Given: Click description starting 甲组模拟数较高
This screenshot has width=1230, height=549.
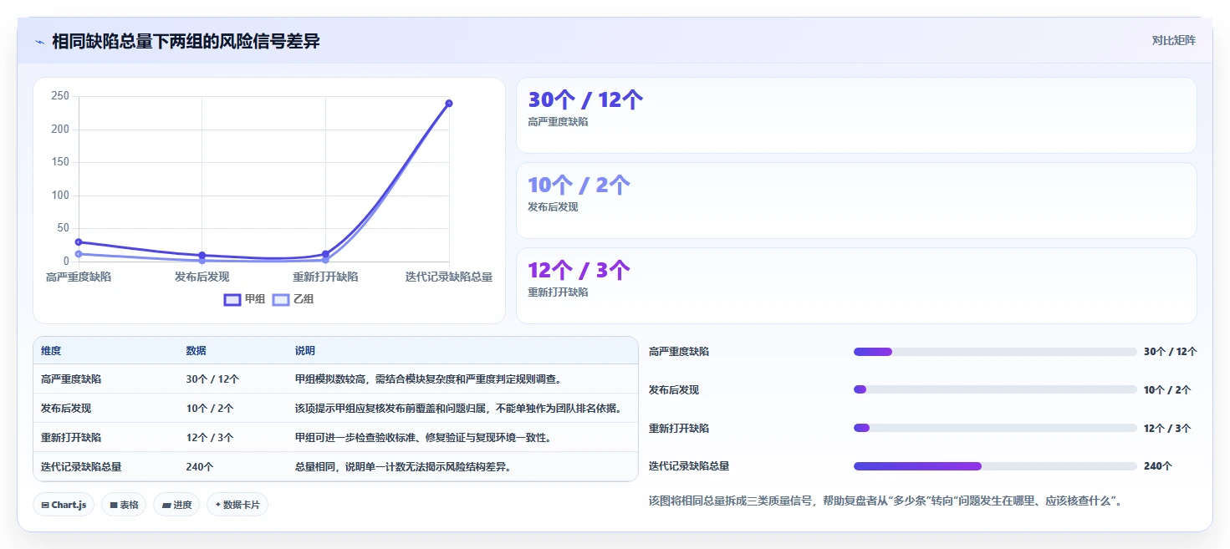Looking at the screenshot, I should 429,379.
